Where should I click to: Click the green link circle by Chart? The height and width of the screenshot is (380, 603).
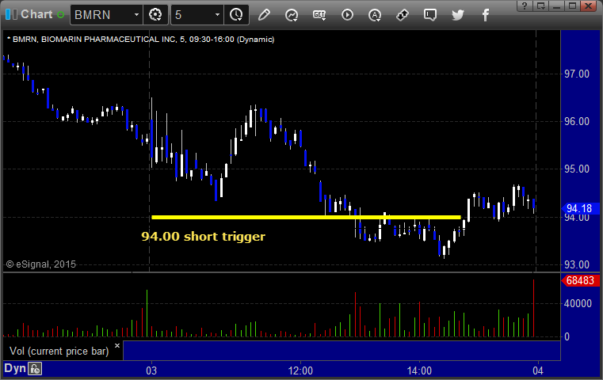60,15
